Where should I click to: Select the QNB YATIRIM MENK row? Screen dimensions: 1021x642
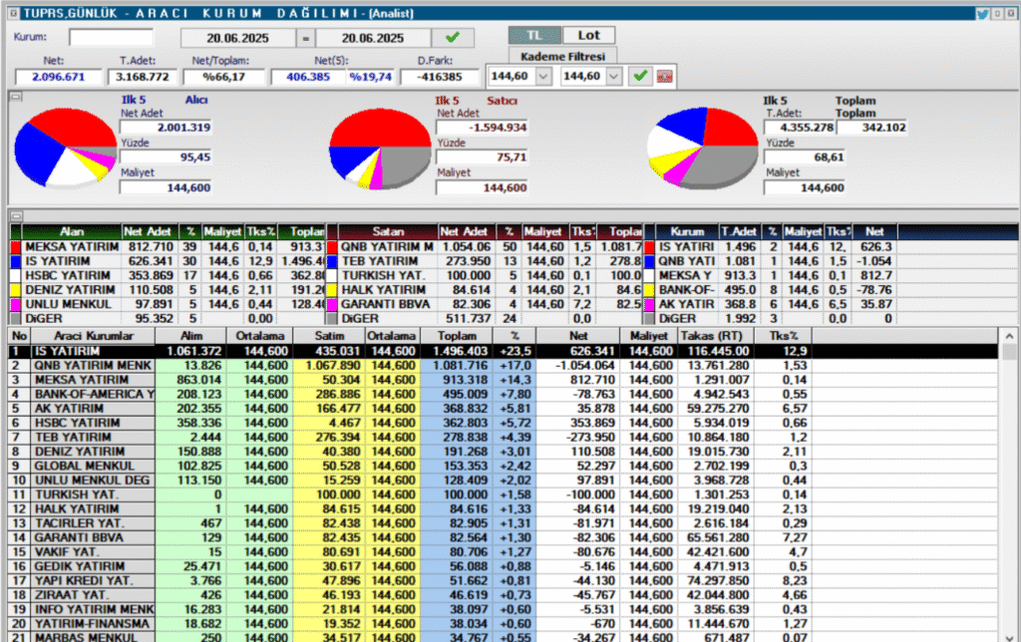[94, 366]
